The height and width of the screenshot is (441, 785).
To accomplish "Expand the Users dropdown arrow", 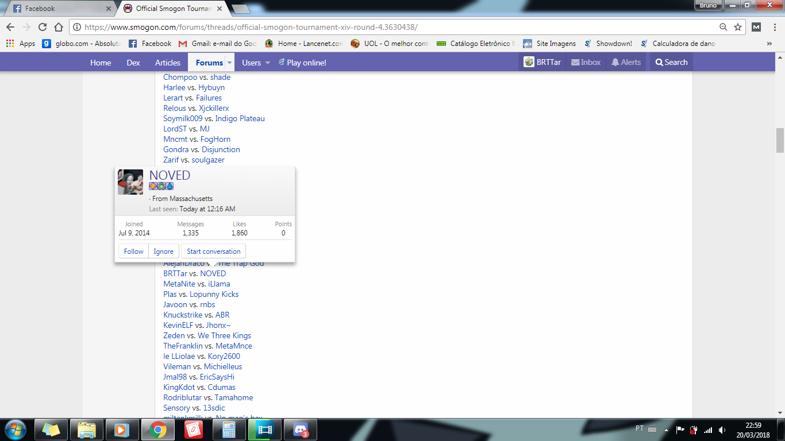I will [x=267, y=63].
